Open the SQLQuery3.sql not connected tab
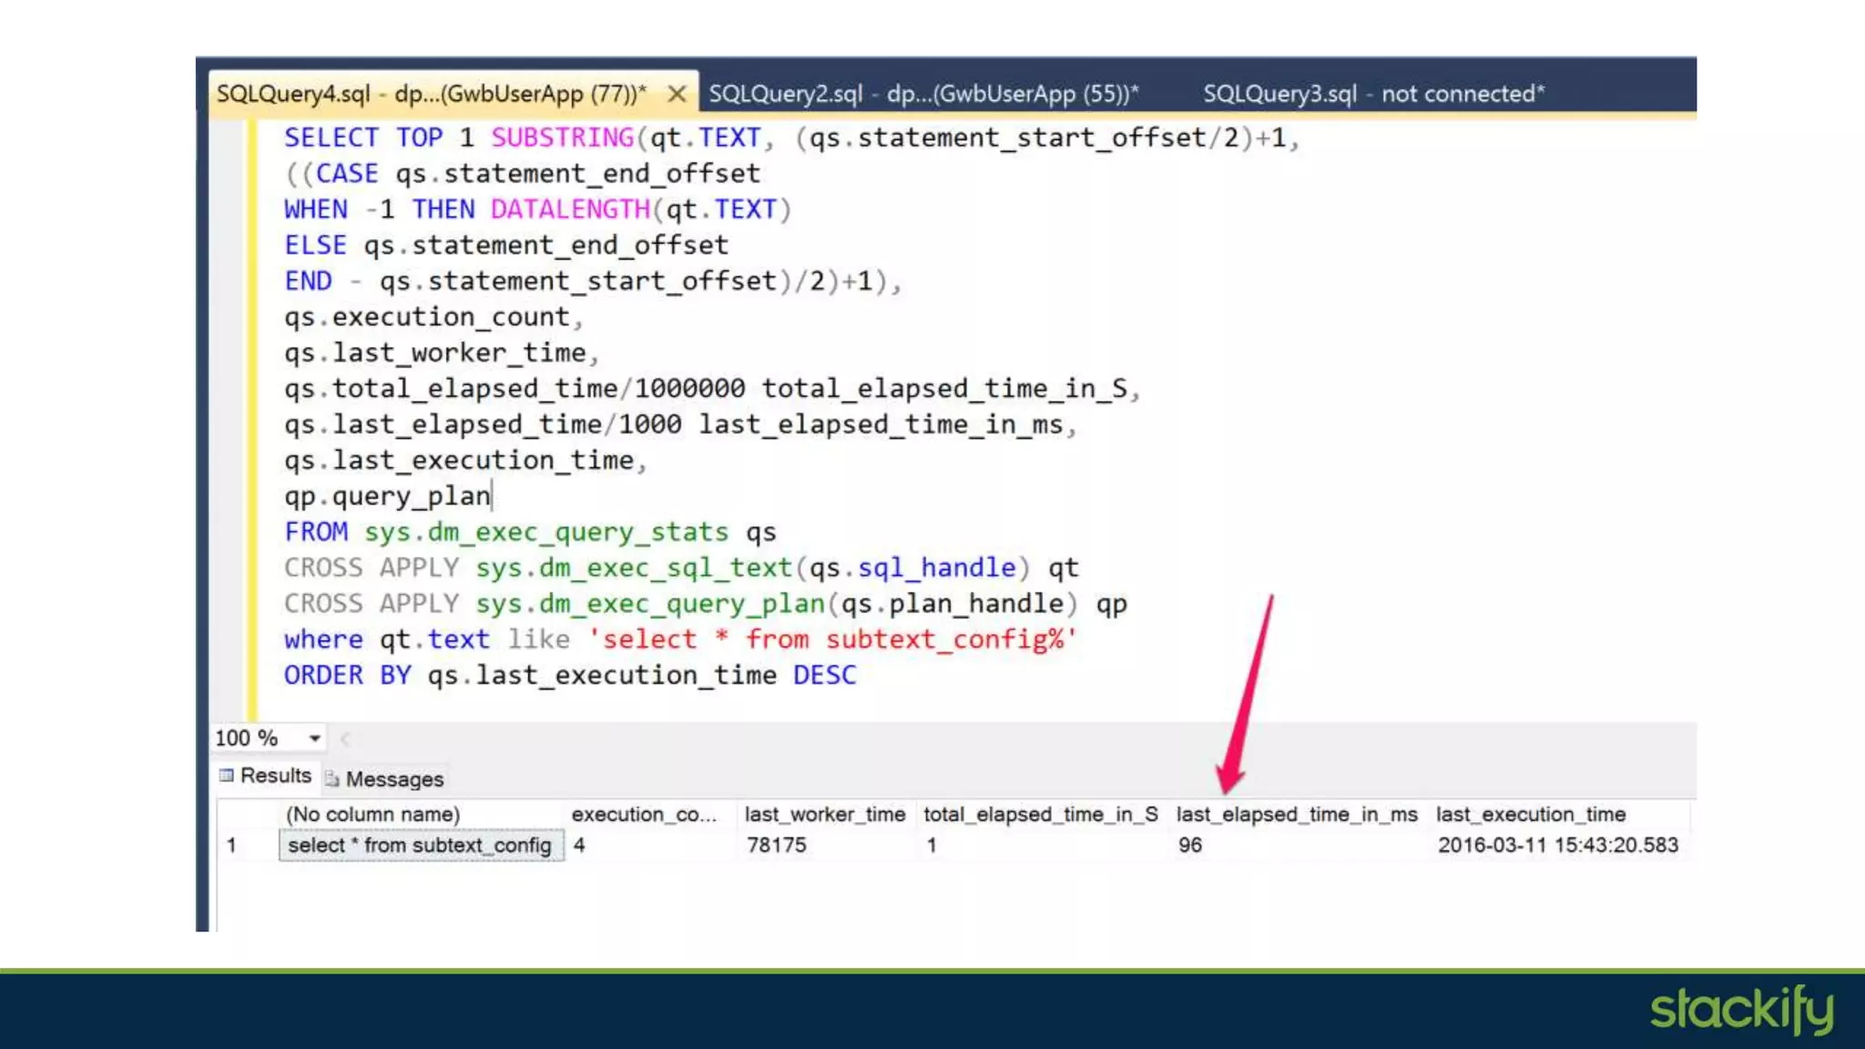 click(x=1373, y=94)
